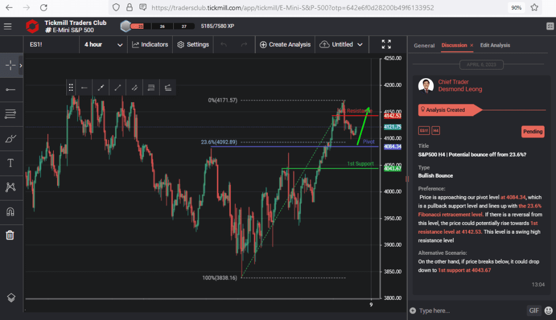Click the GIF icon in the message bar

(534, 310)
